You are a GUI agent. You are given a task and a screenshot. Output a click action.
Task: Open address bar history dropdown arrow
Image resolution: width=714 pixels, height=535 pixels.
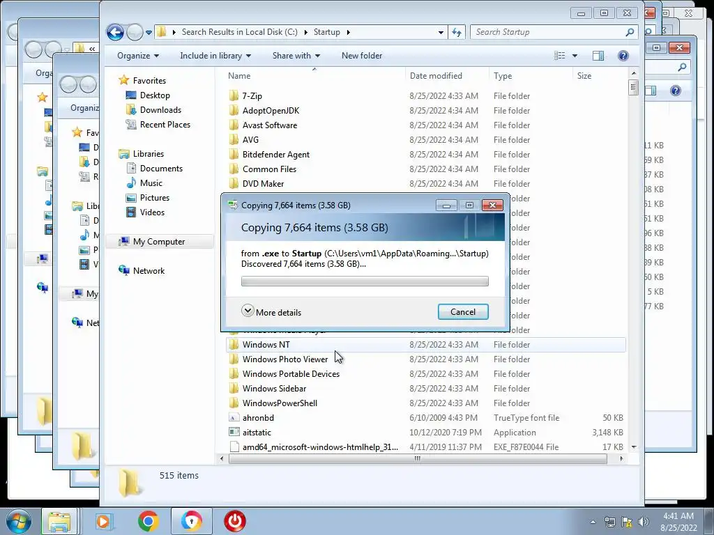click(x=441, y=32)
